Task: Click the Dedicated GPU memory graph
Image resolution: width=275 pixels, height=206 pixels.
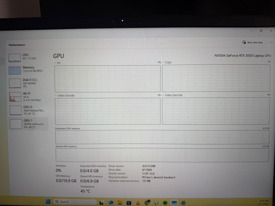Action: point(162,137)
